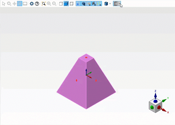Activate the zoom magnifier tool
The width and height of the screenshot is (175, 125).
(9, 4)
